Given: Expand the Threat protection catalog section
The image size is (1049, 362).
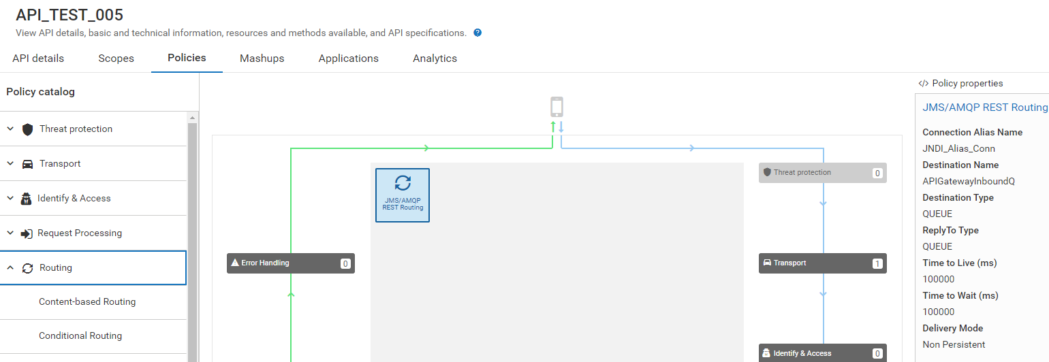Looking at the screenshot, I should [10, 129].
